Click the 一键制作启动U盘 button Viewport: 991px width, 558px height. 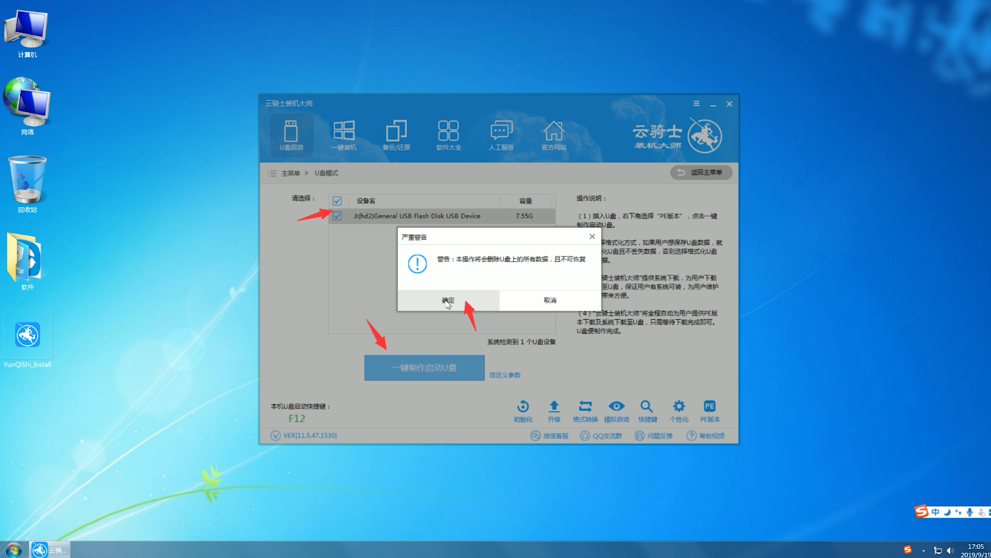pos(424,368)
